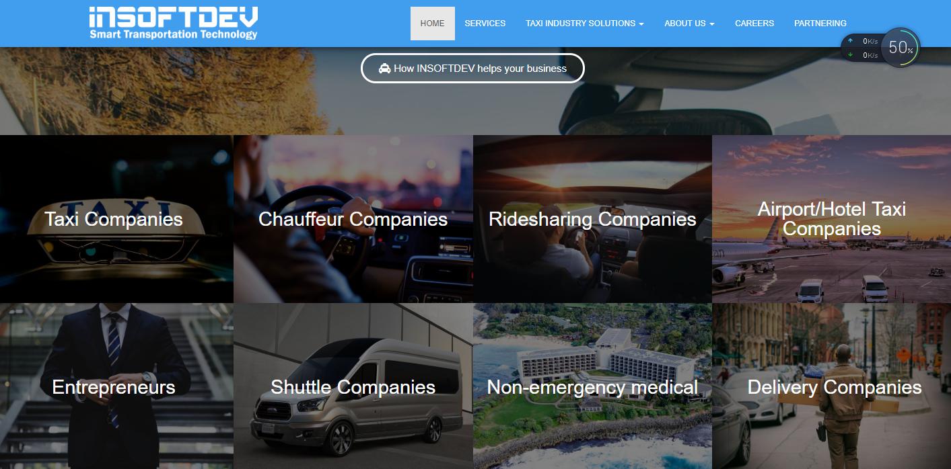Select the Chauffeur Companies tile
The image size is (951, 469).
click(353, 219)
